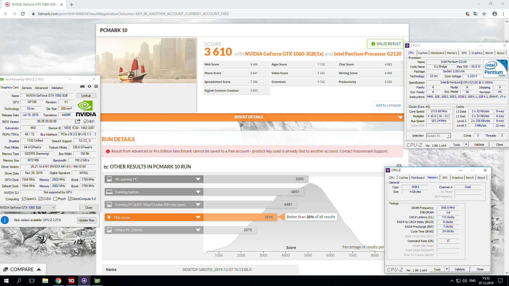Screen dimensions: 509x286
Task: Switch to the Validation tab in GPU-Z
Action: point(57,88)
